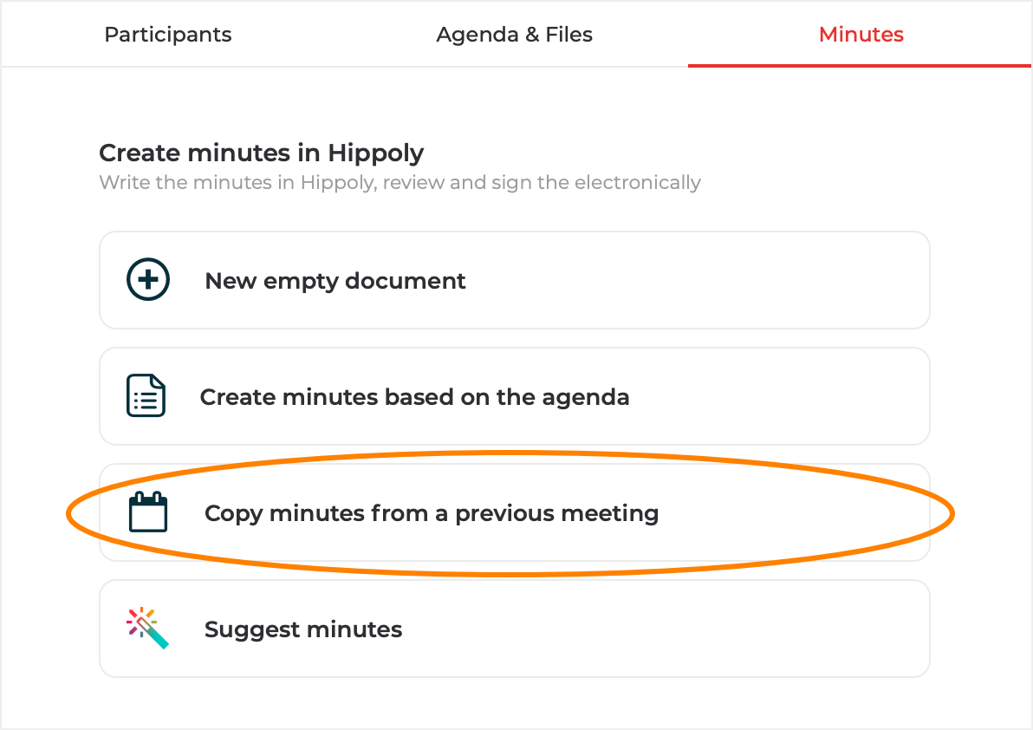Click the word Hippoly in the heading

(375, 153)
